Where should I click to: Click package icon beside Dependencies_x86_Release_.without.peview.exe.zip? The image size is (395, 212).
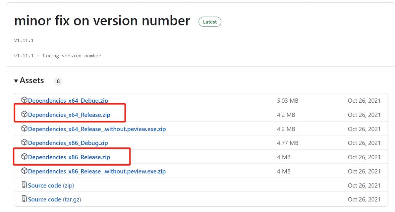[24, 171]
